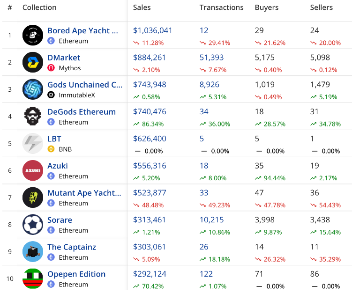352x293 pixels.
Task: Click the Opepen Edition collection thumbnail
Action: [33, 279]
